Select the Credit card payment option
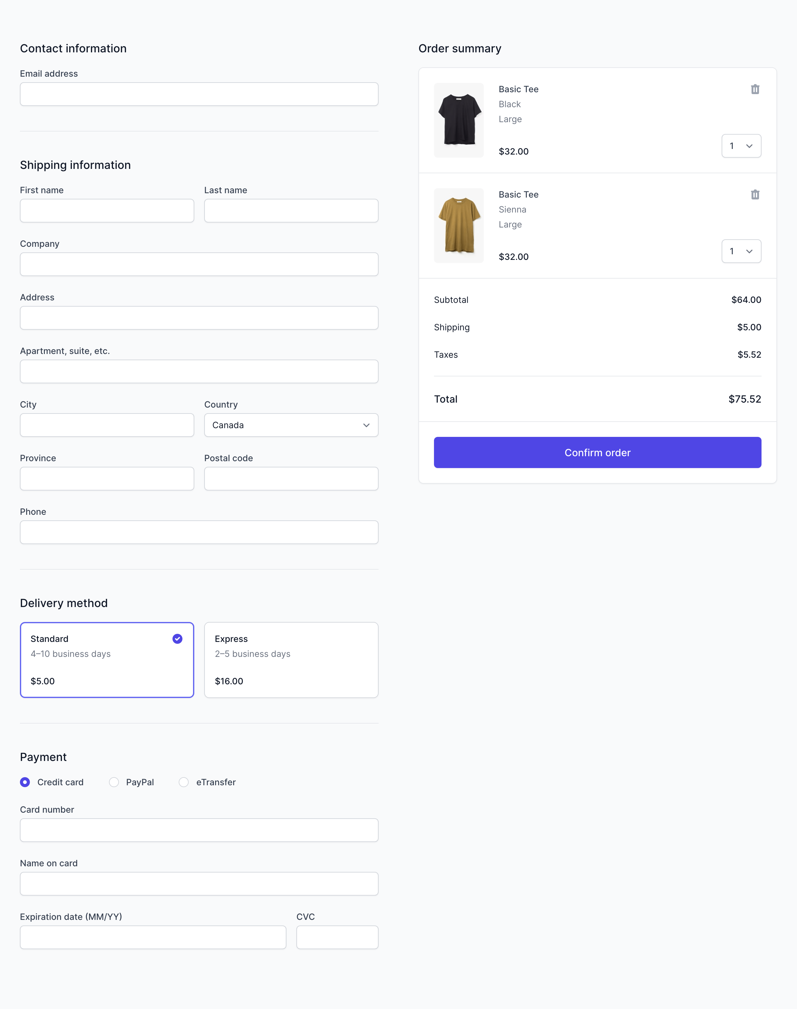797x1009 pixels. pos(25,782)
